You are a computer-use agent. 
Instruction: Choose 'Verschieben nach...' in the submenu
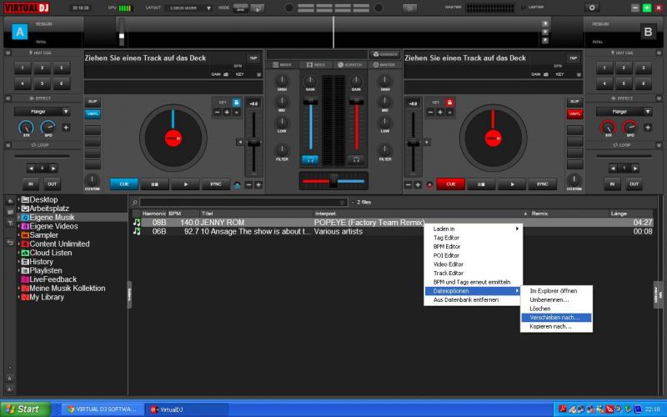(554, 317)
